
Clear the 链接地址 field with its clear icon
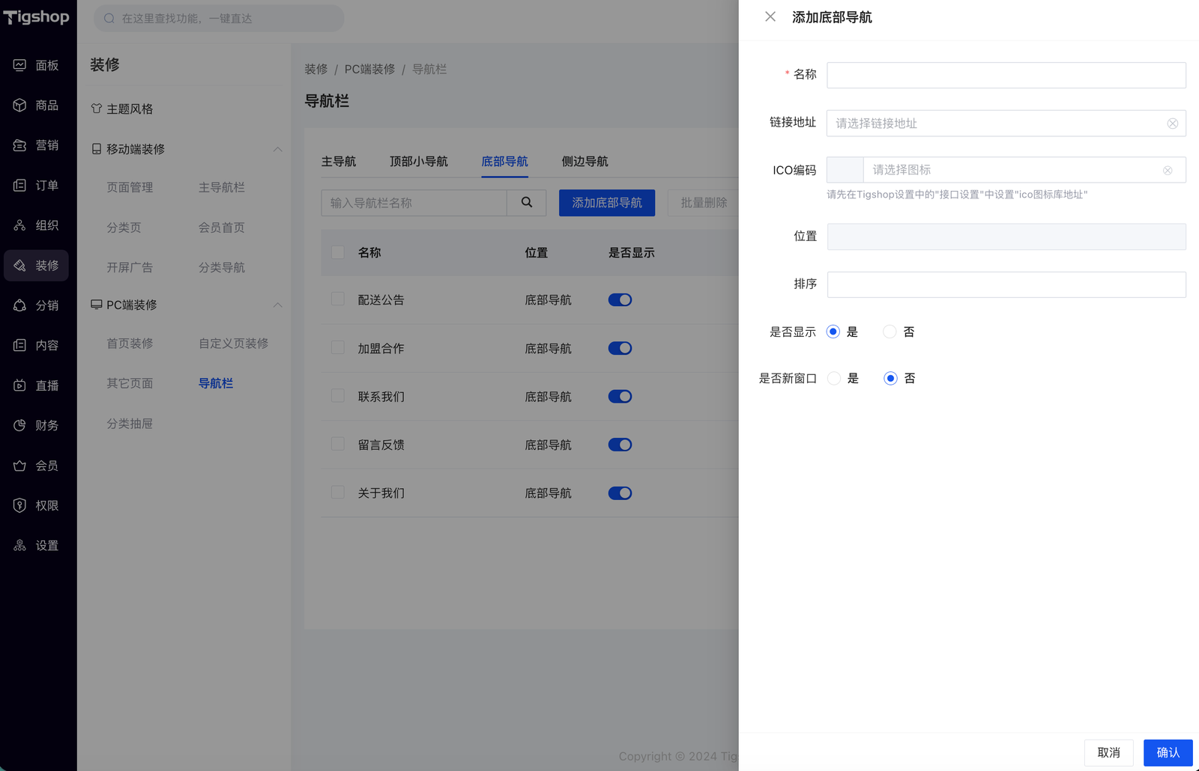pos(1173,124)
